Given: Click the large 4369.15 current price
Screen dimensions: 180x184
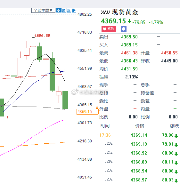Looking at the screenshot, I should [x=113, y=21].
